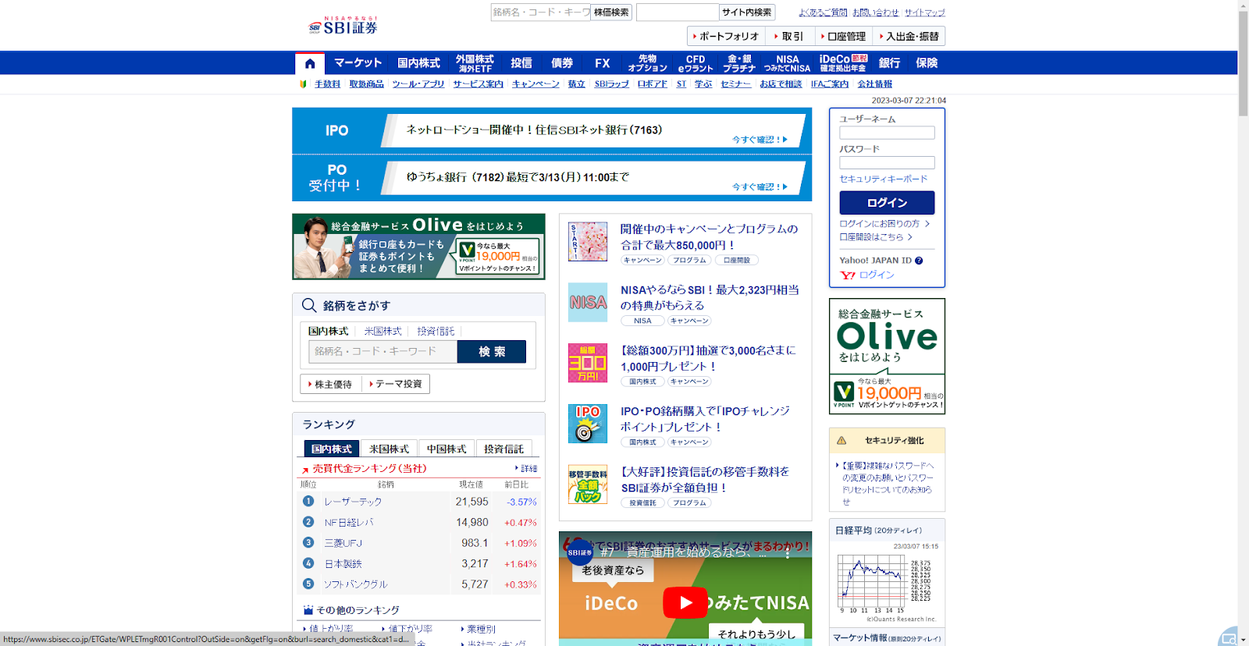
Task: Select the マーケット menu
Action: click(x=358, y=63)
